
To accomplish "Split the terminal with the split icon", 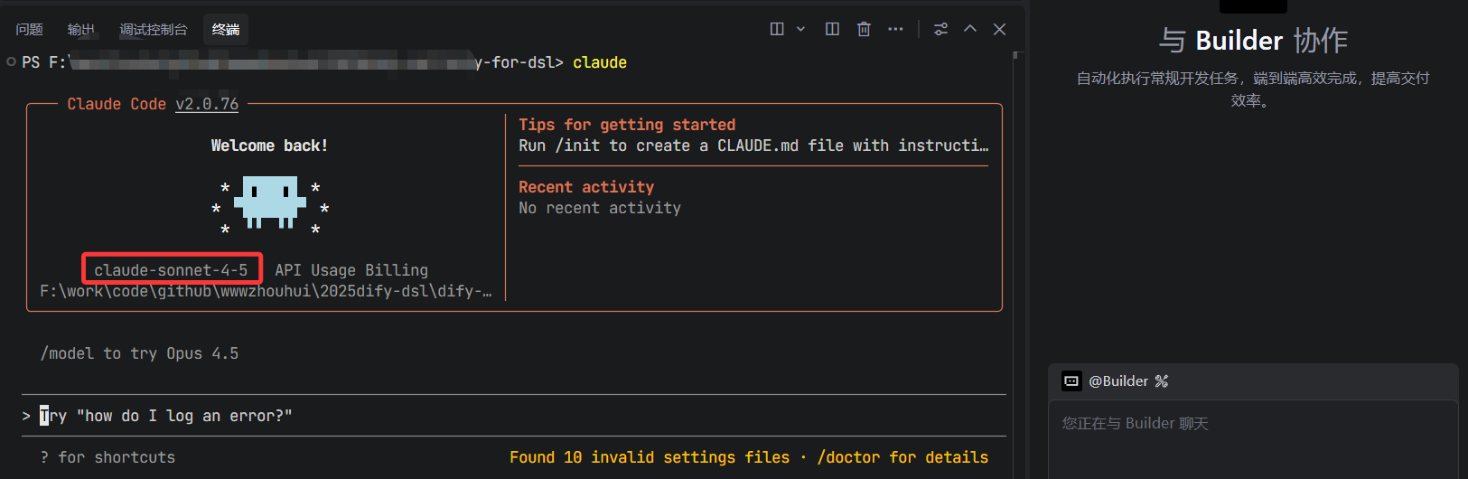I will click(777, 29).
